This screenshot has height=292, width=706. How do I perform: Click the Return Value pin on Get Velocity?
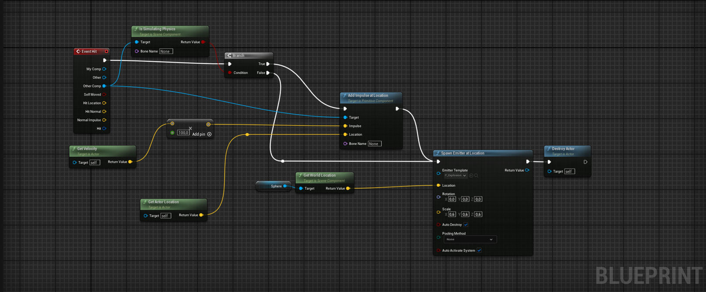[x=131, y=162]
